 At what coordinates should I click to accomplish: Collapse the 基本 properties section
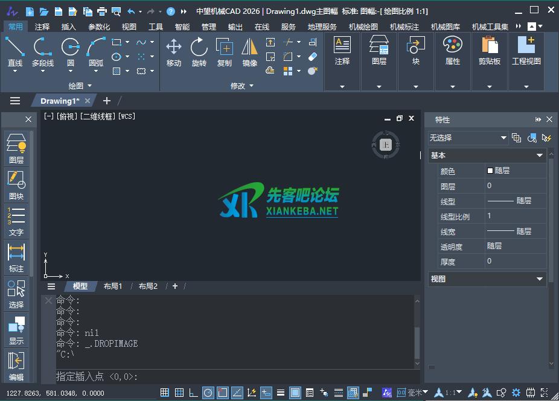click(x=540, y=156)
